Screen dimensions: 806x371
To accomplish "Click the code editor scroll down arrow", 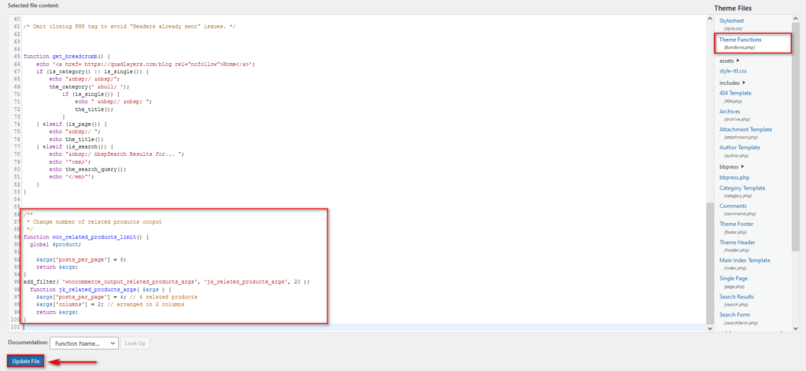I will (711, 328).
